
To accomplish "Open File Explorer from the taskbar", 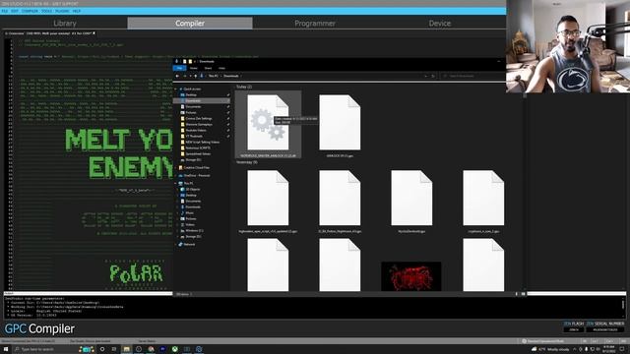I will coord(127,349).
